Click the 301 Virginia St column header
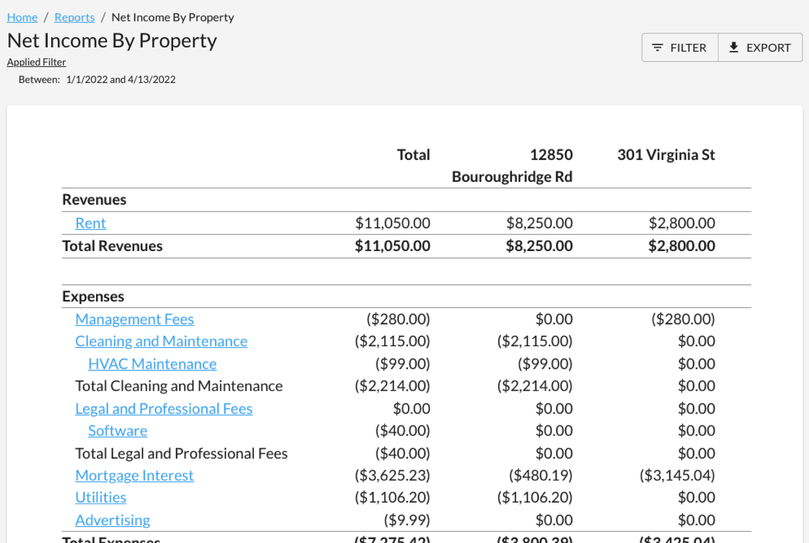Viewport: 809px width, 543px height. [666, 155]
